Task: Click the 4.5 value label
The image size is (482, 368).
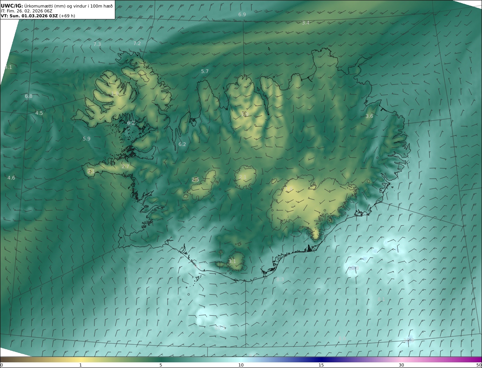Action: tap(39, 113)
